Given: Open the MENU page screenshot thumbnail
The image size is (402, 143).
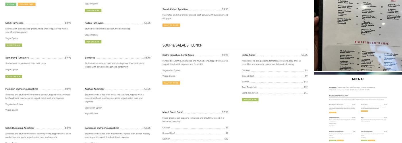Looking at the screenshot, I should click(x=358, y=108).
